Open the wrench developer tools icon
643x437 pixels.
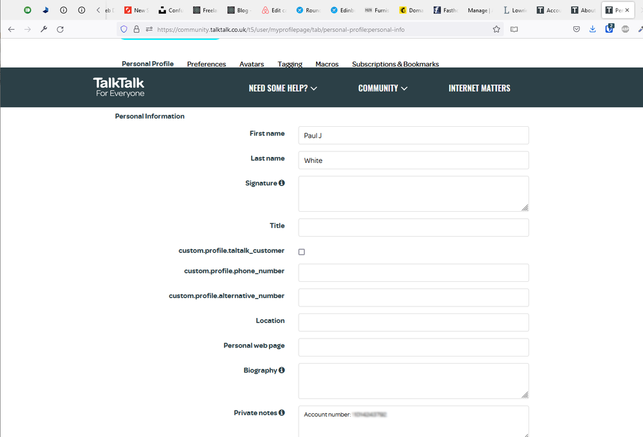[44, 30]
